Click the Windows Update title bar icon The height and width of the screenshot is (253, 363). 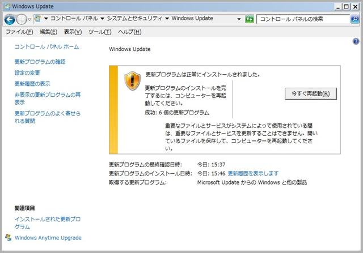7,6
